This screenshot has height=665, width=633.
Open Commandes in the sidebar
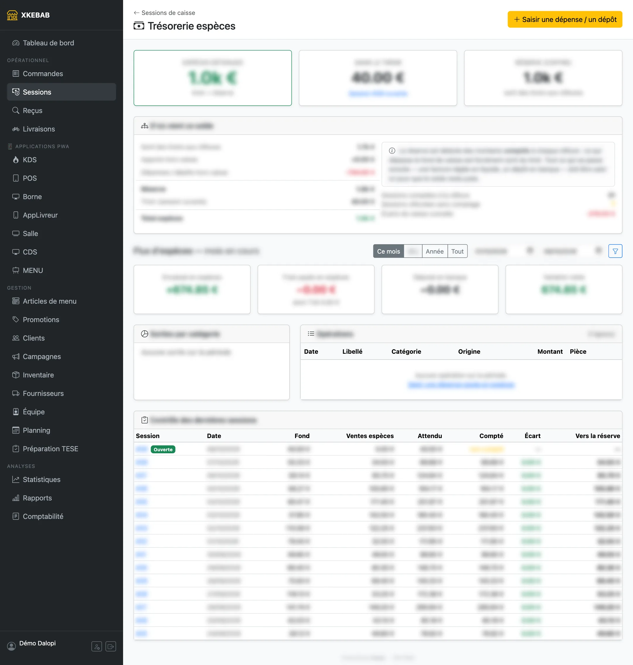(62, 73)
